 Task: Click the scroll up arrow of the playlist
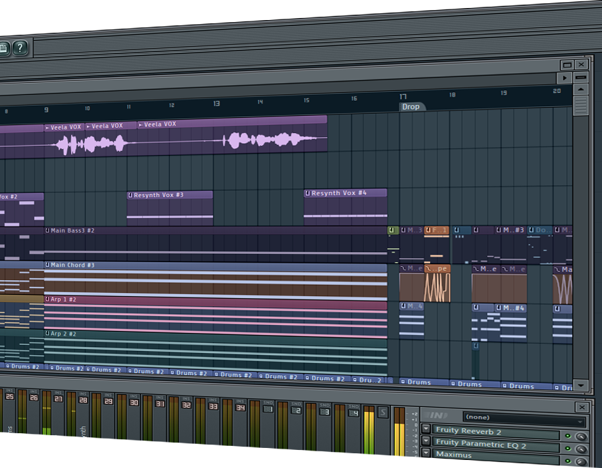point(581,89)
